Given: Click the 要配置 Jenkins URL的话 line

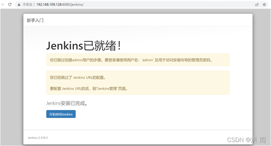Looking at the screenshot, I should coord(89,89).
